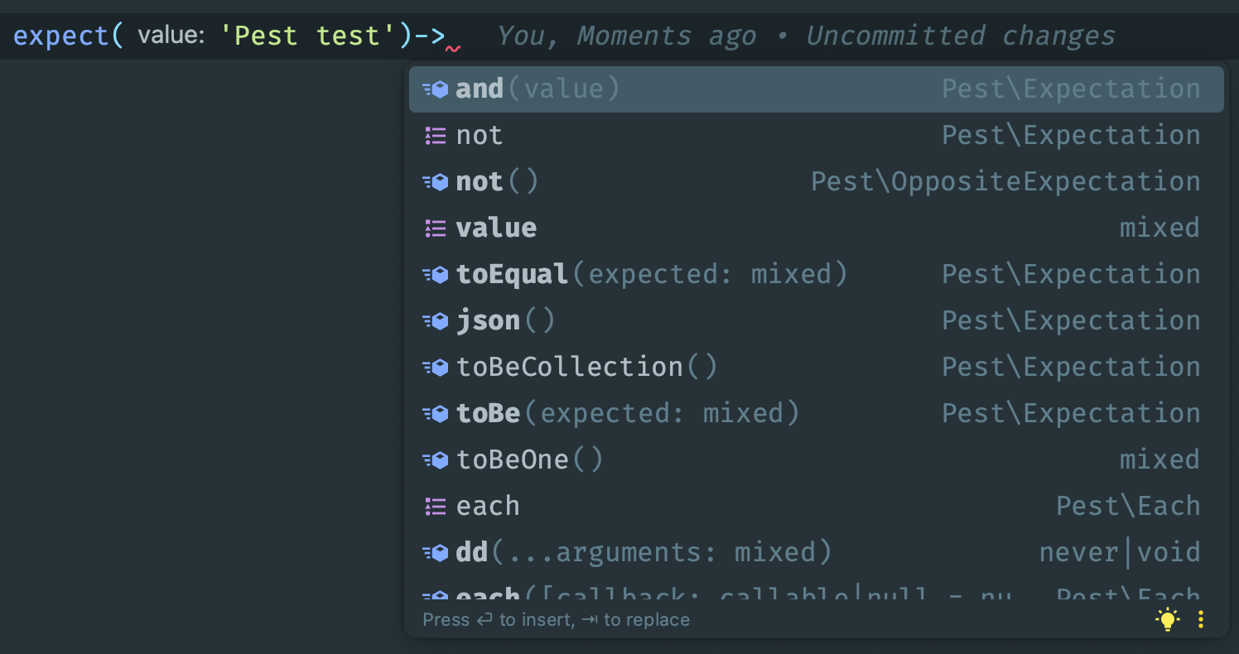Click the method icon beside "toEqual"
The image size is (1239, 654).
(436, 274)
